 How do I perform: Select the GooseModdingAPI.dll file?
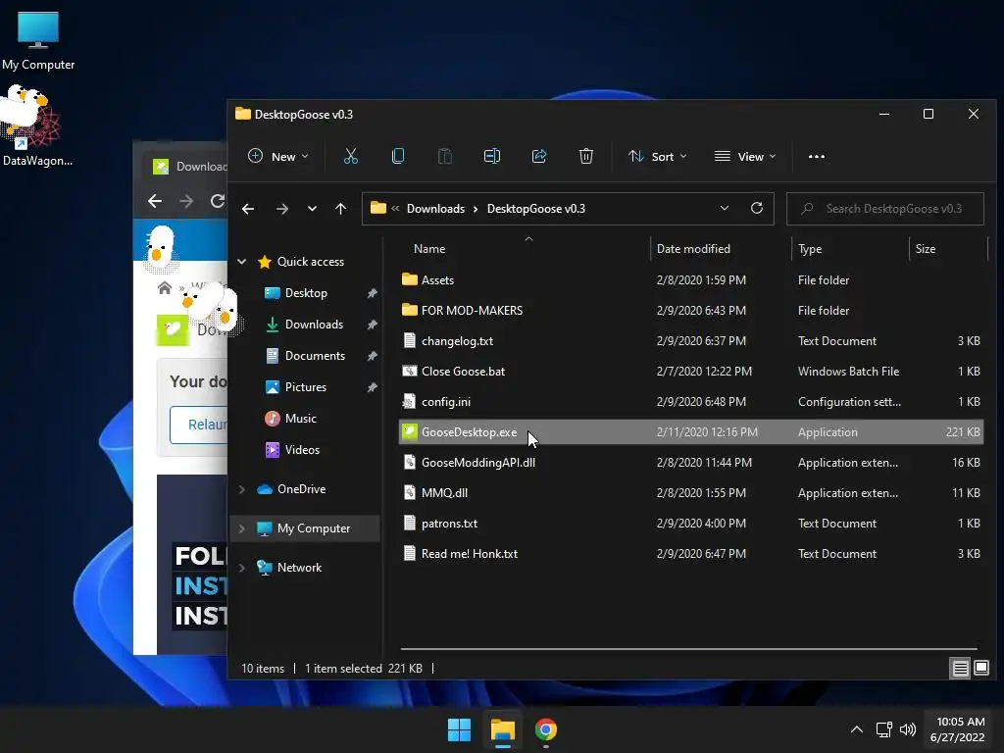691,463
